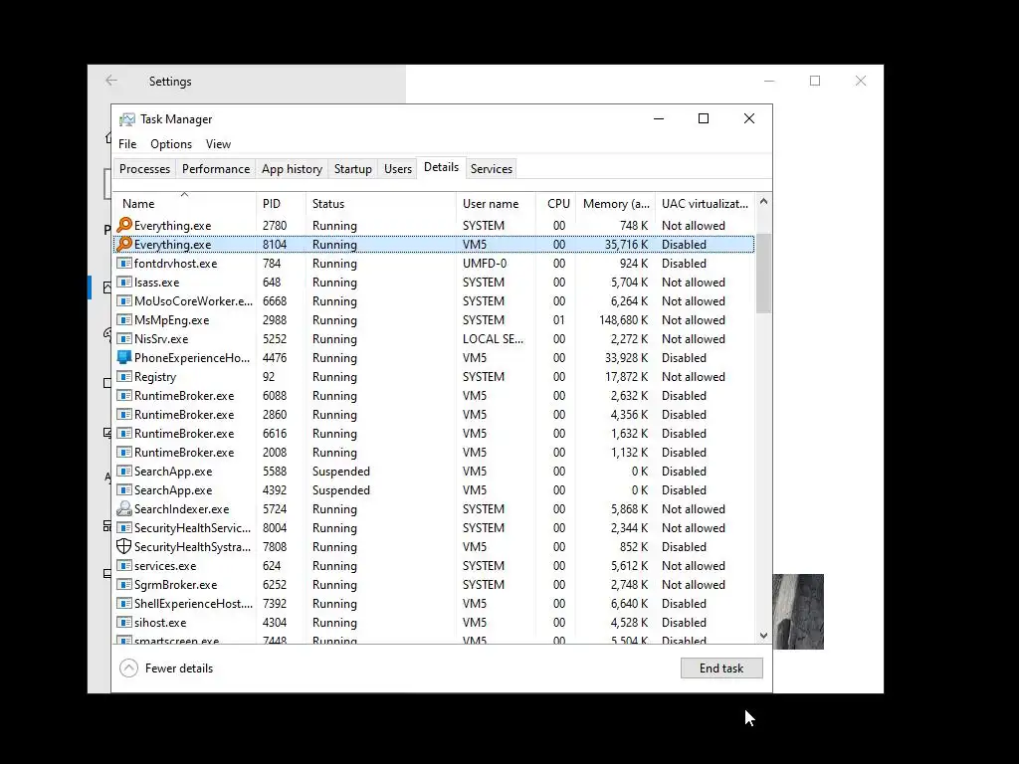Click the ShellExperienceHost process icon
The image size is (1019, 764).
tap(124, 603)
